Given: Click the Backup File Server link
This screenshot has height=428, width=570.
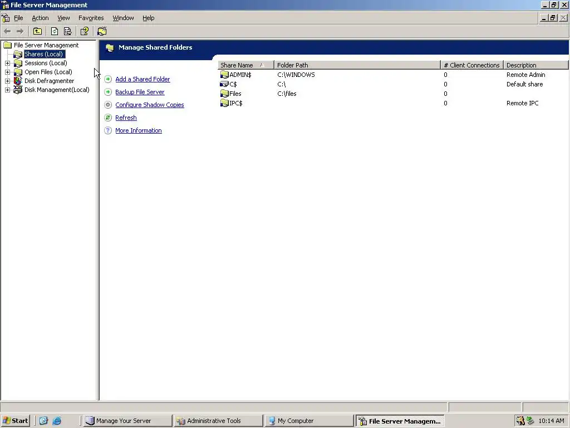Looking at the screenshot, I should [x=140, y=92].
